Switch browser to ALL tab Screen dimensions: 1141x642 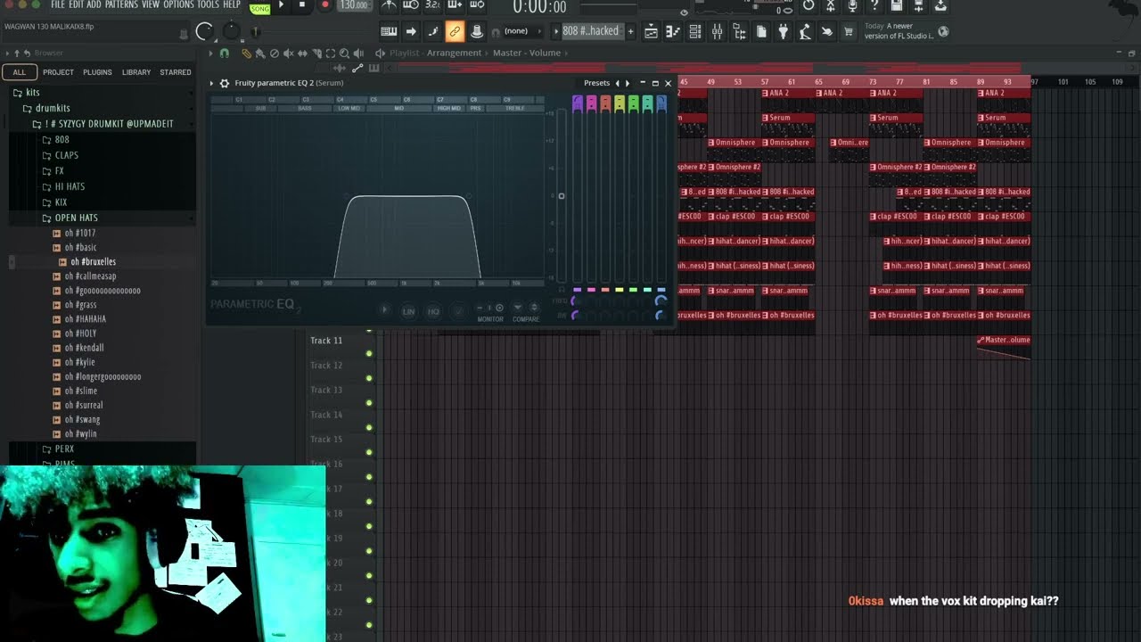[20, 72]
